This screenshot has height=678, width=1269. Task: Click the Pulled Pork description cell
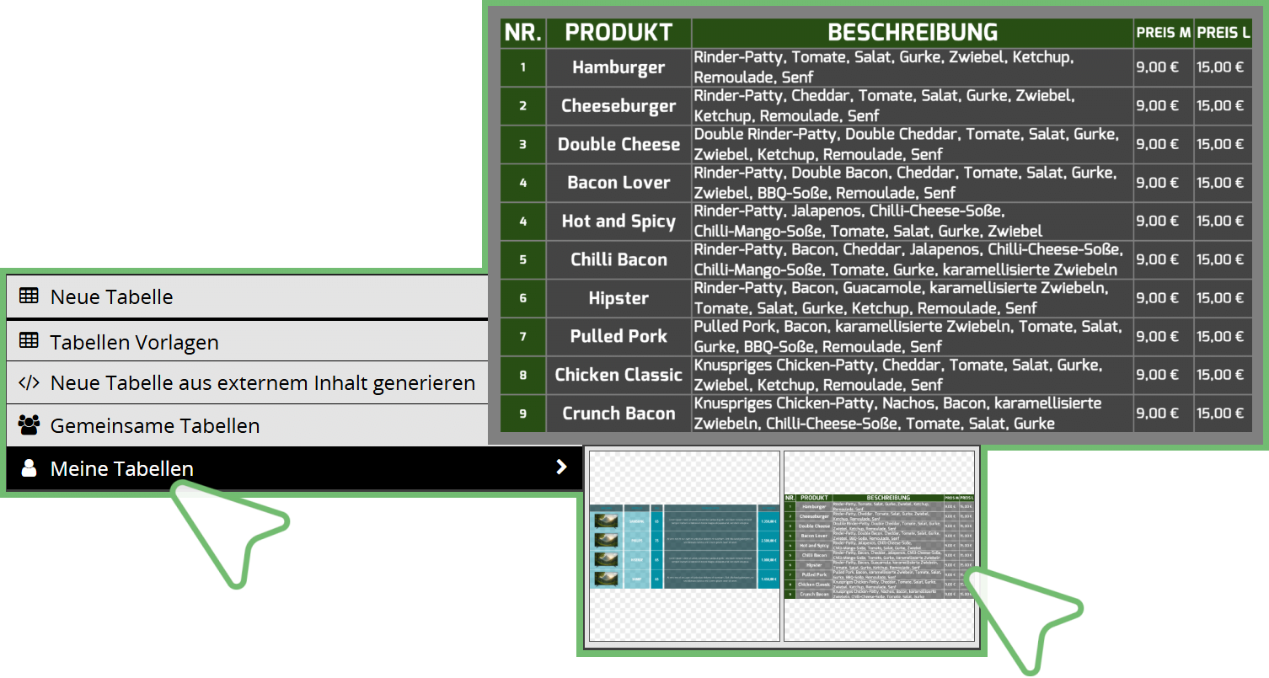point(913,336)
